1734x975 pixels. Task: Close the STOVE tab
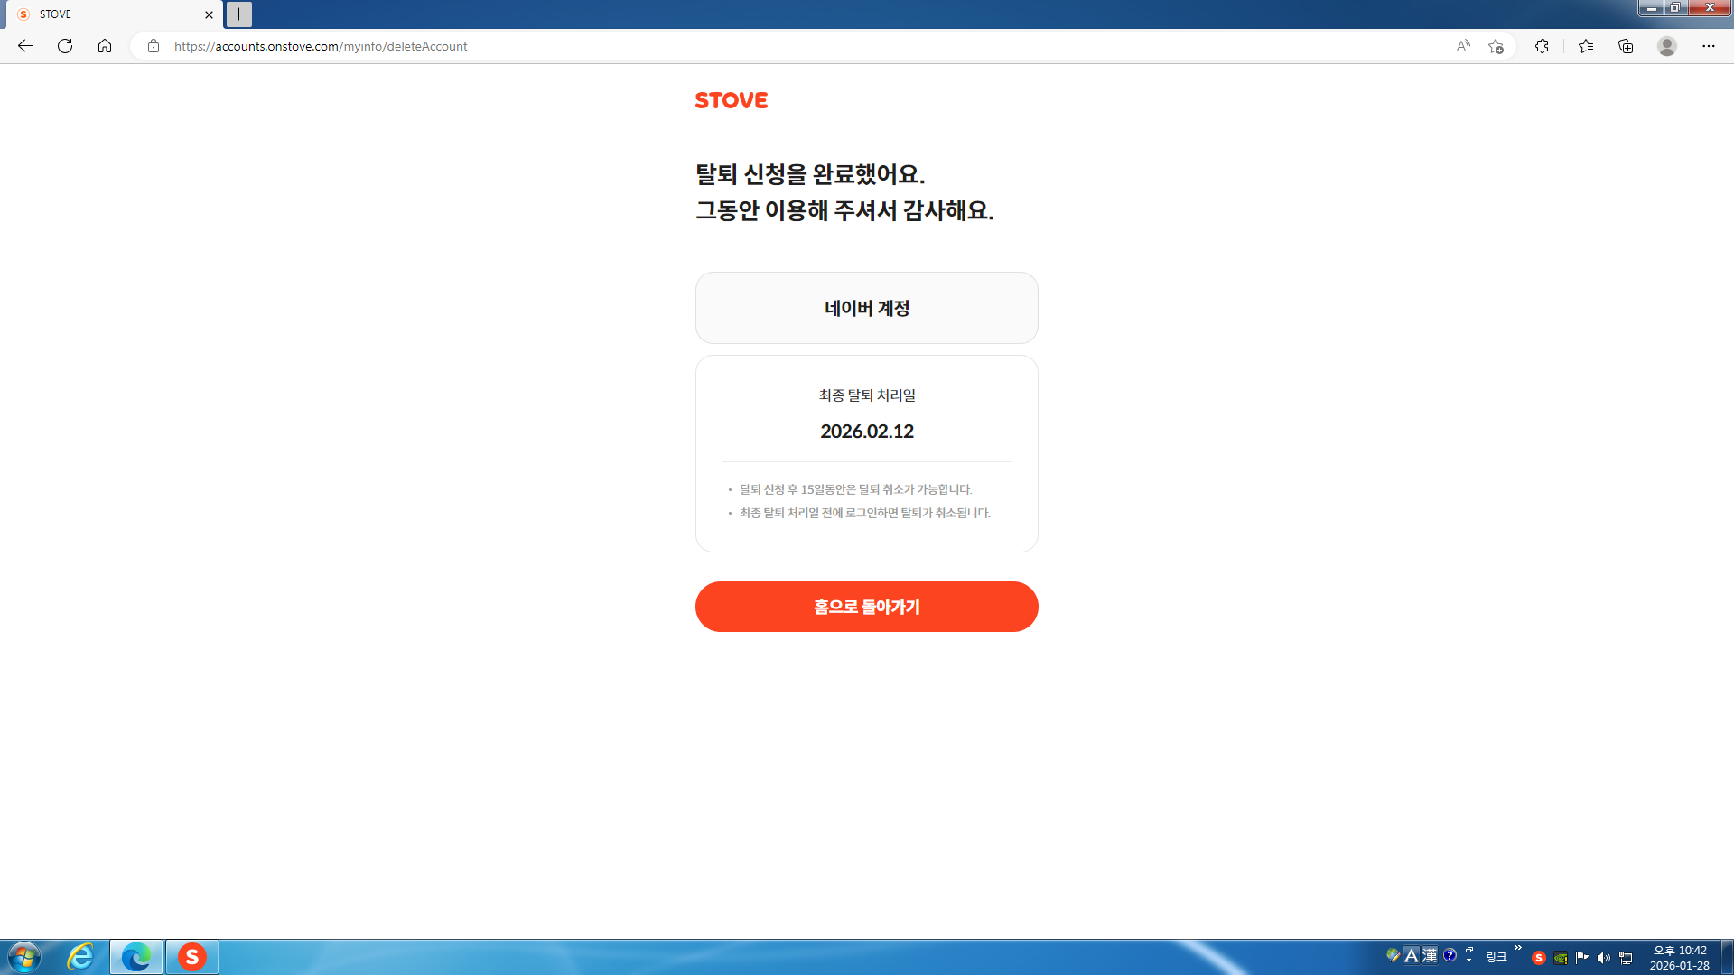coord(209,14)
